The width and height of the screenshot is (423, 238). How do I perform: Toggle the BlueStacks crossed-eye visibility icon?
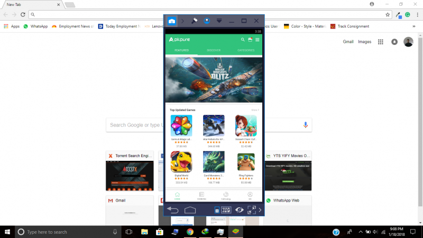pyautogui.click(x=240, y=210)
